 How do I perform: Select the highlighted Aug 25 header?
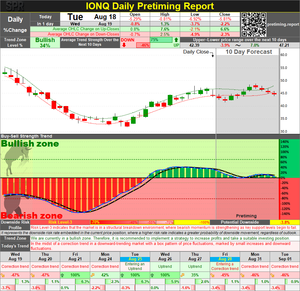pyautogui.click(x=135, y=259)
